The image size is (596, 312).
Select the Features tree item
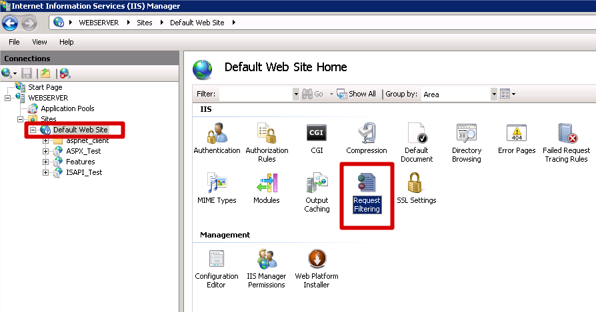[80, 162]
